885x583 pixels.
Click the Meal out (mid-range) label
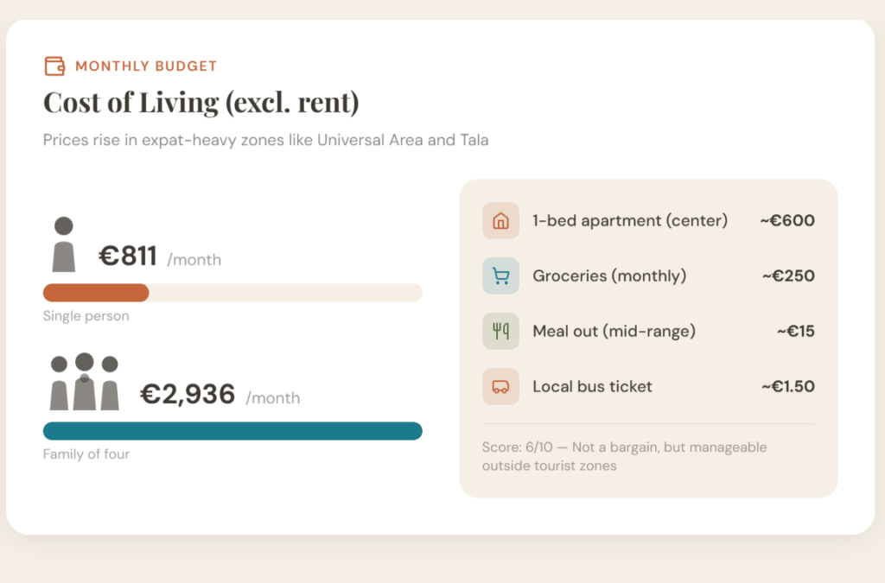pos(614,332)
